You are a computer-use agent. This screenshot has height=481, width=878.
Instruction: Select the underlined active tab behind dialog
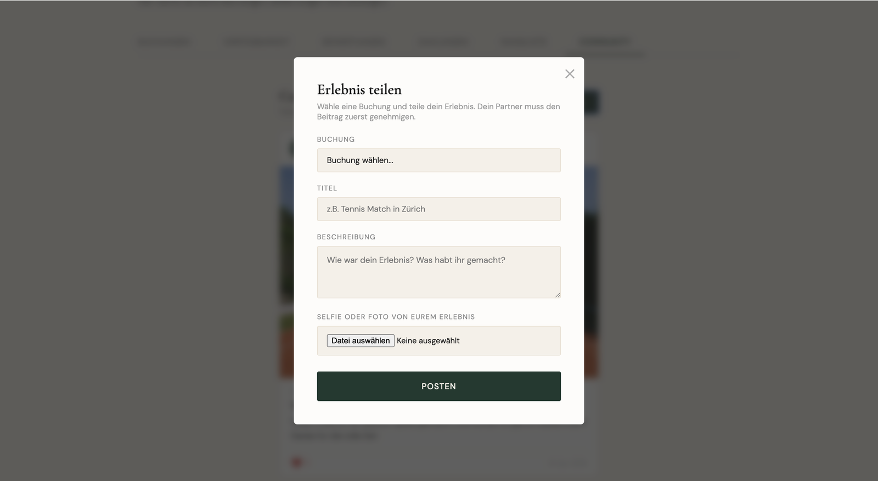point(605,42)
